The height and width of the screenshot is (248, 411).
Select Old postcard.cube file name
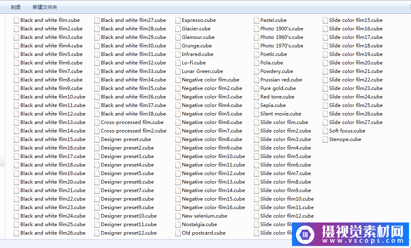pos(203,233)
